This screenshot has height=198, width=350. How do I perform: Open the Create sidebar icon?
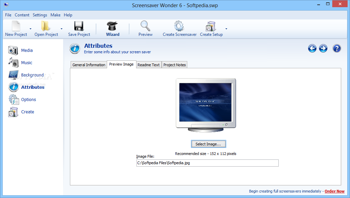[13, 112]
